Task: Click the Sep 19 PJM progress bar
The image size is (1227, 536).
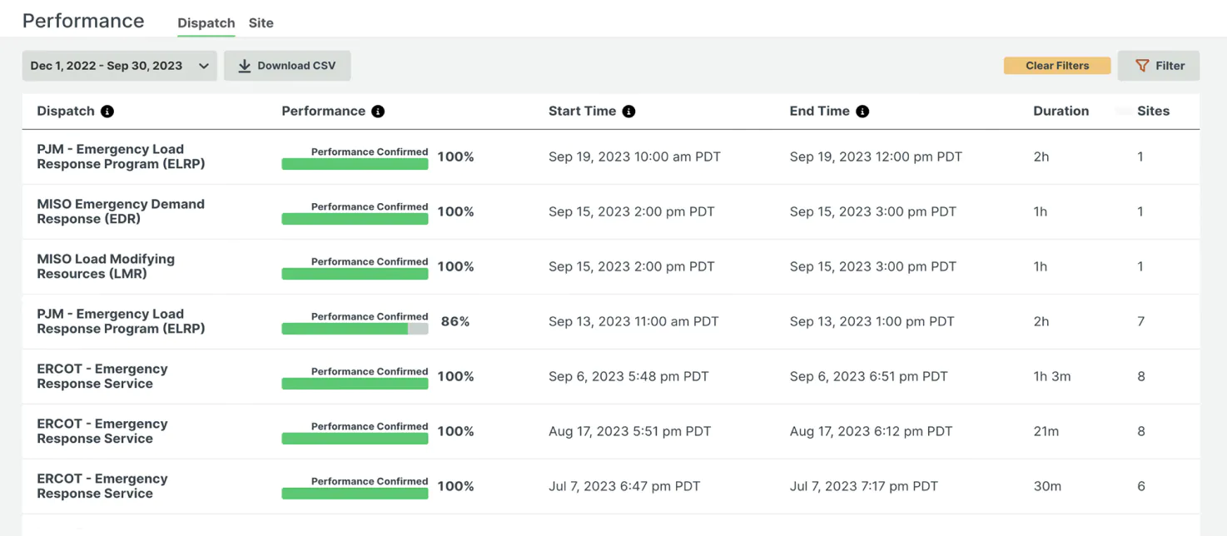Action: pos(355,165)
